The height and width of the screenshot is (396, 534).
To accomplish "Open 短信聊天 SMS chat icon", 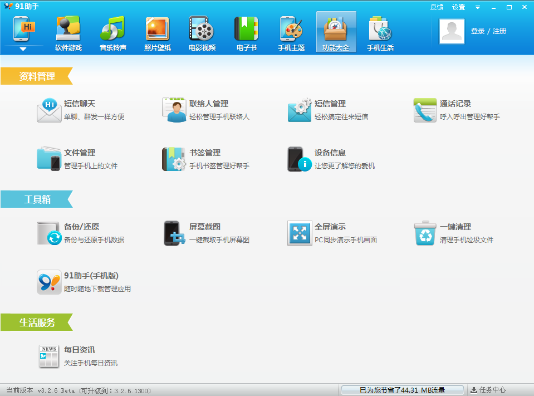I will click(49, 110).
